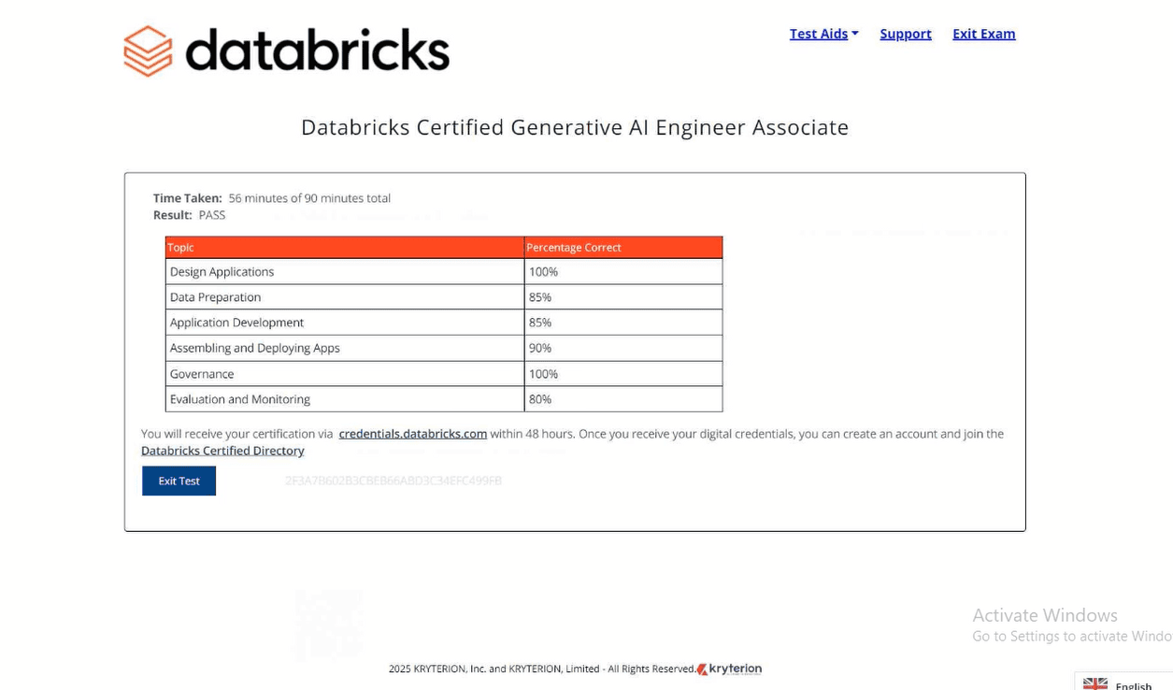Image resolution: width=1173 pixels, height=690 pixels.
Task: Select the Design Applications topic row
Action: [222, 272]
